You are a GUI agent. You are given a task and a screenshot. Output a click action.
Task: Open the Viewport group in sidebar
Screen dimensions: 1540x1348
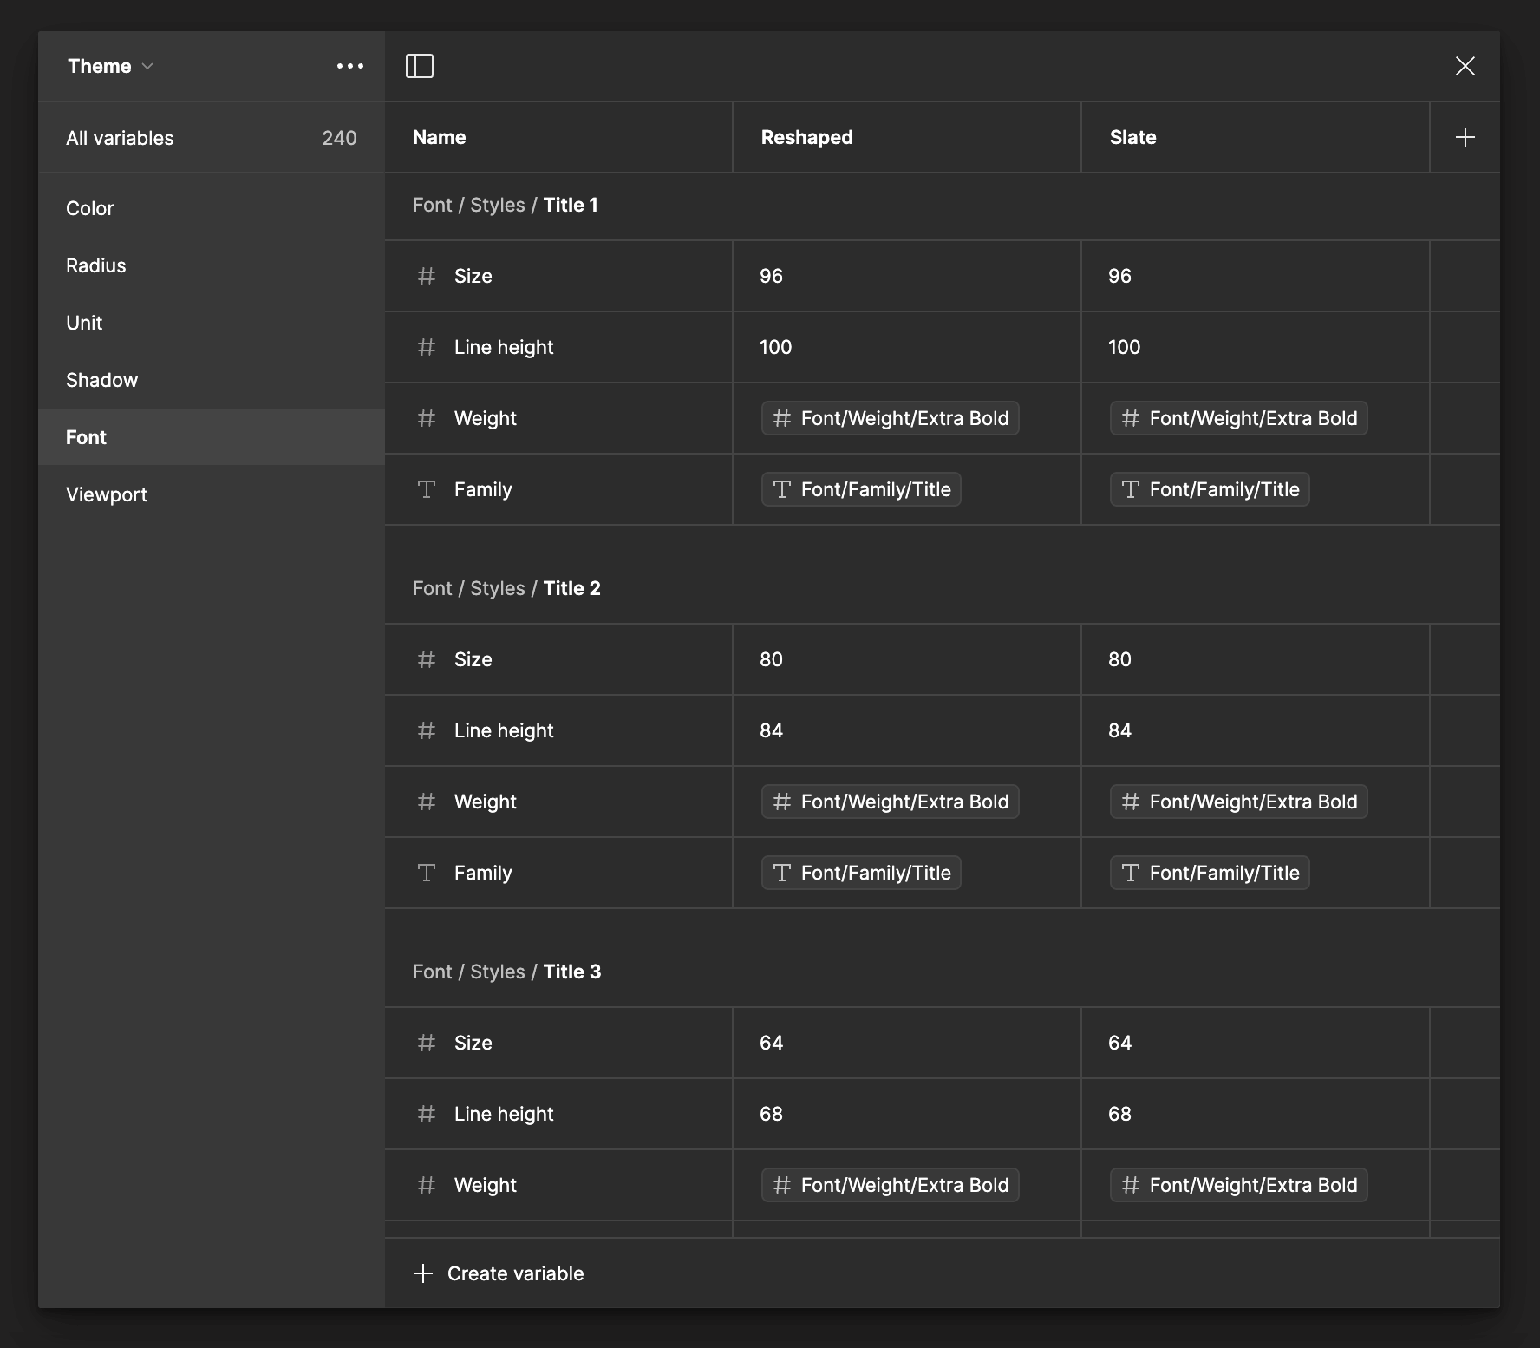212,494
